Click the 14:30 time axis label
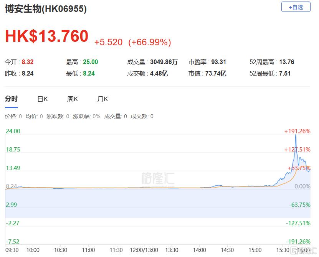The height and width of the screenshot is (257, 319). [x=227, y=250]
